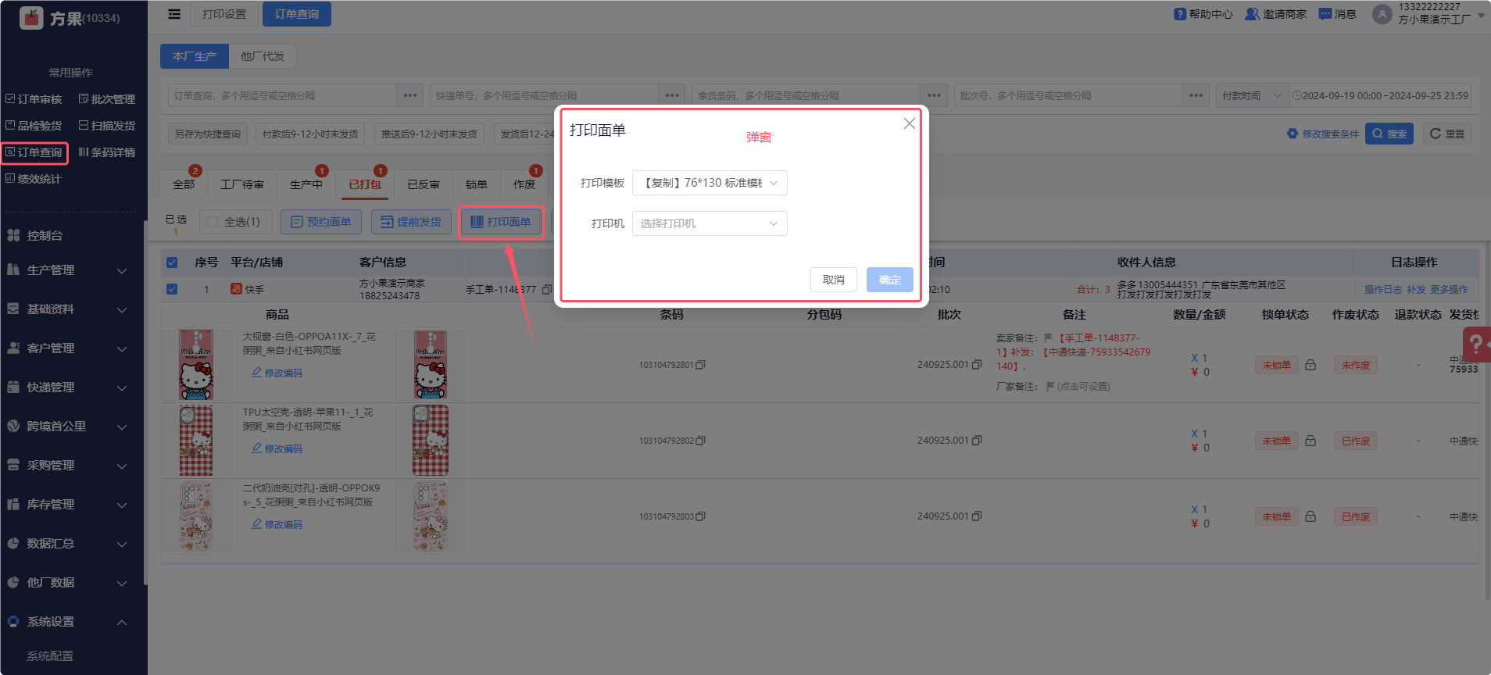
Task: Click the red question mark help widget
Action: click(x=1476, y=344)
